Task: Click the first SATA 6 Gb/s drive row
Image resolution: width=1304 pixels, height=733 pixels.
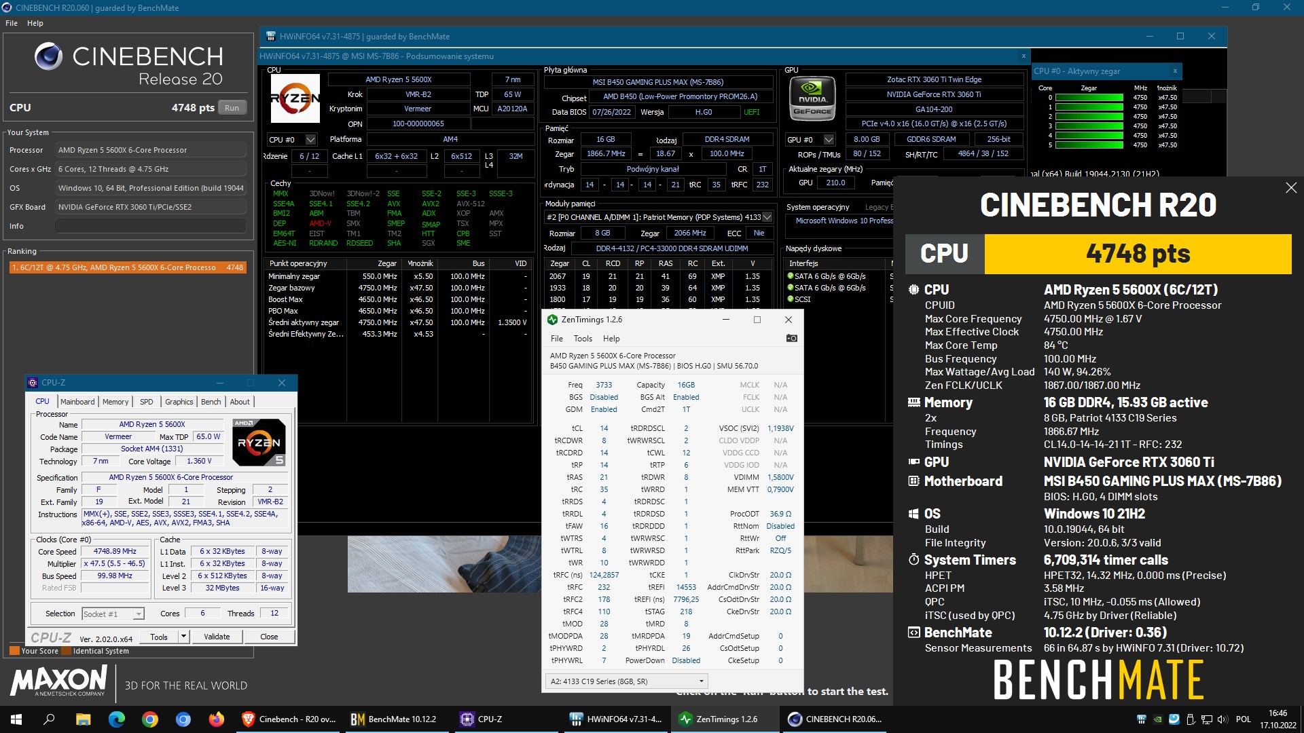Action: click(837, 276)
